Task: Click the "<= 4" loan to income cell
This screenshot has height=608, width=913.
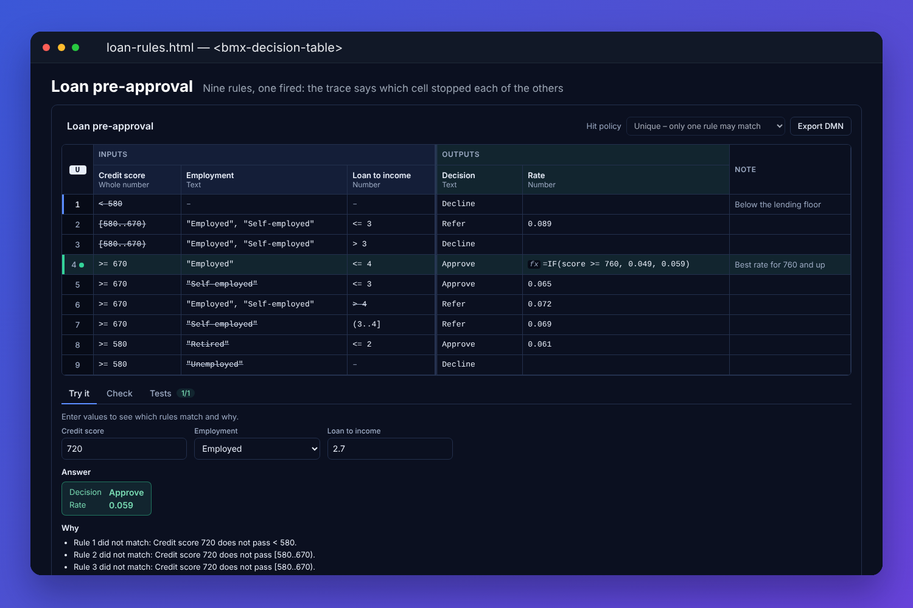Action: [x=391, y=264]
